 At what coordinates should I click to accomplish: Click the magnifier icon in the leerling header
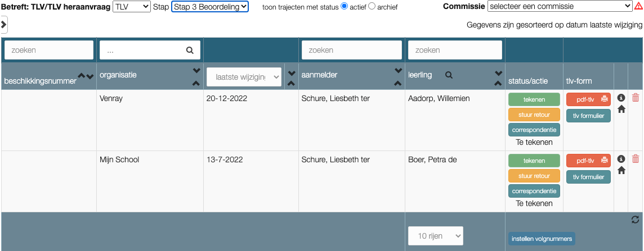point(449,75)
